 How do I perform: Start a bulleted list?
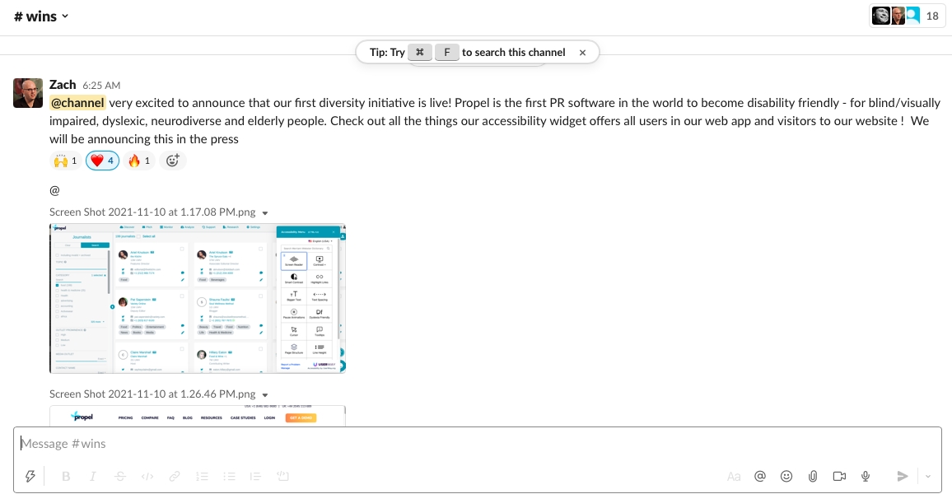229,477
